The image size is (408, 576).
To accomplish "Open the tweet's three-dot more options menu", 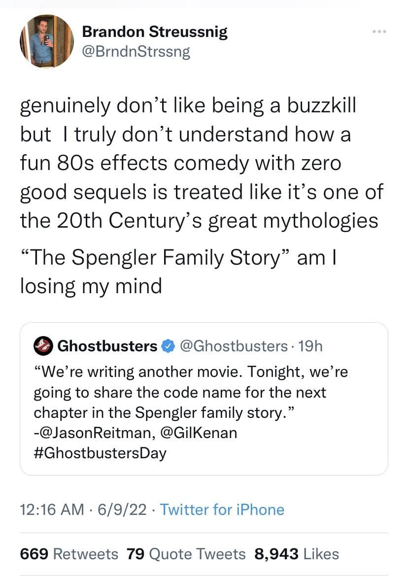I will tap(379, 32).
